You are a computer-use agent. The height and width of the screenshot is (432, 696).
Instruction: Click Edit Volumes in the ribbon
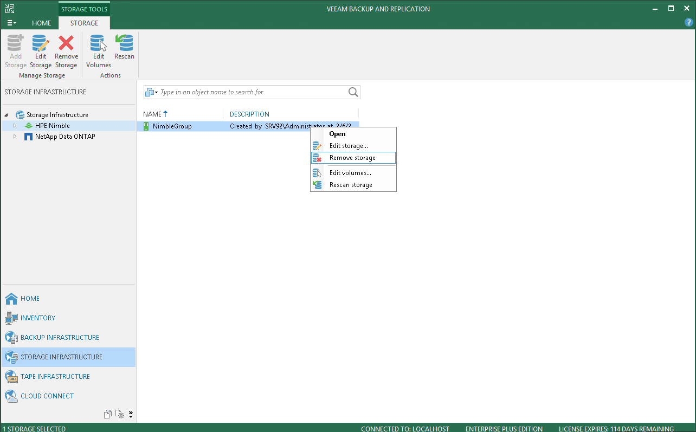pos(99,51)
